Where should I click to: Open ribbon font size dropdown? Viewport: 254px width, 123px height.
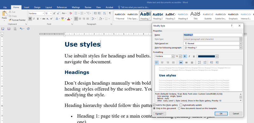coord(51,13)
